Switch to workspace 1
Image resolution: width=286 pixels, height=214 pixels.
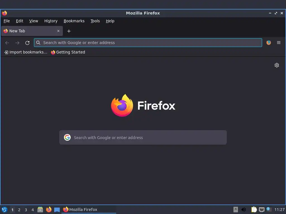pyautogui.click(x=12, y=210)
